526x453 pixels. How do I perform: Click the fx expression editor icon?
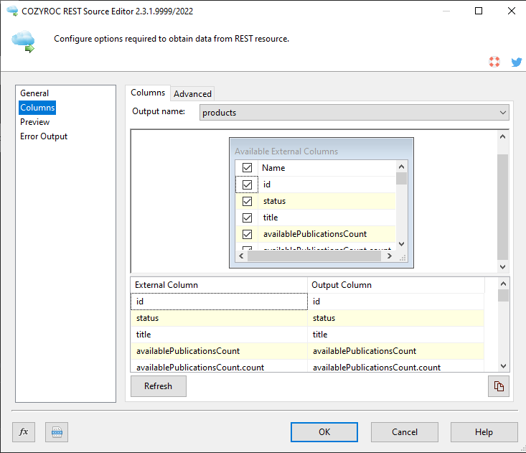tap(24, 431)
